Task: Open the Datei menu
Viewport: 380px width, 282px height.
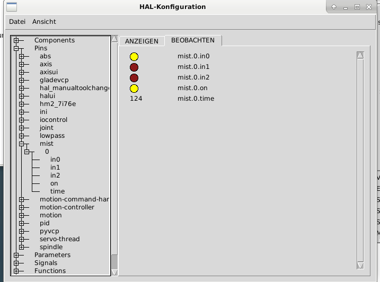Action: [17, 22]
